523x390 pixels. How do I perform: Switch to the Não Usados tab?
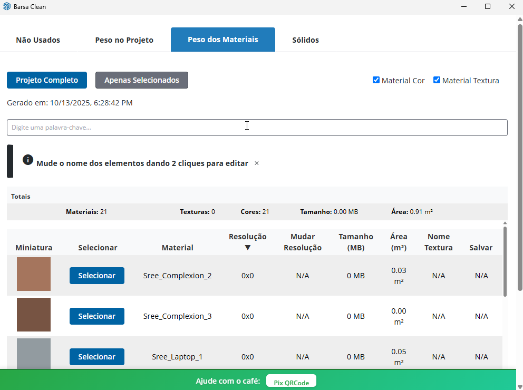38,40
